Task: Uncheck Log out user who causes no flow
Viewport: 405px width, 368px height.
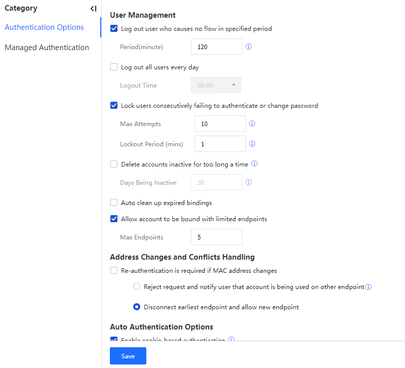Action: click(114, 29)
